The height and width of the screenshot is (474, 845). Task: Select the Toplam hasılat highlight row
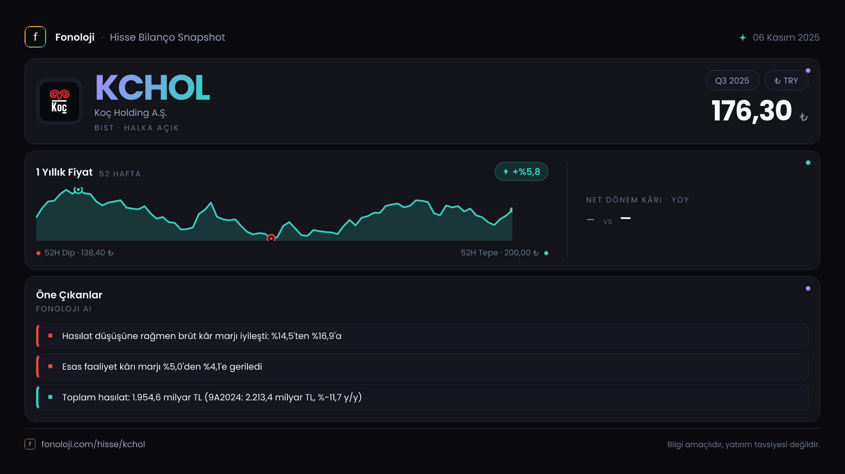pos(422,397)
